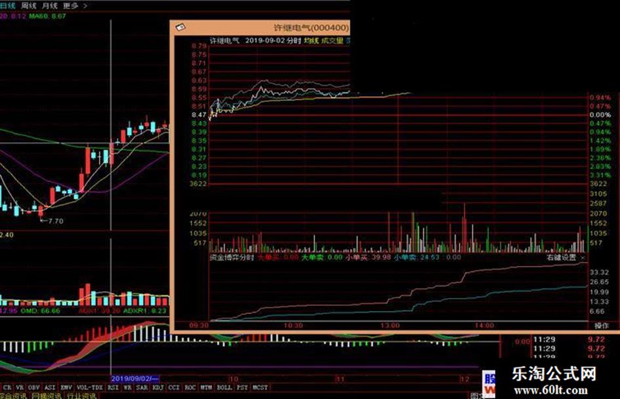
Task: Click the 资金博弈分时 indicator title
Action: click(x=232, y=257)
